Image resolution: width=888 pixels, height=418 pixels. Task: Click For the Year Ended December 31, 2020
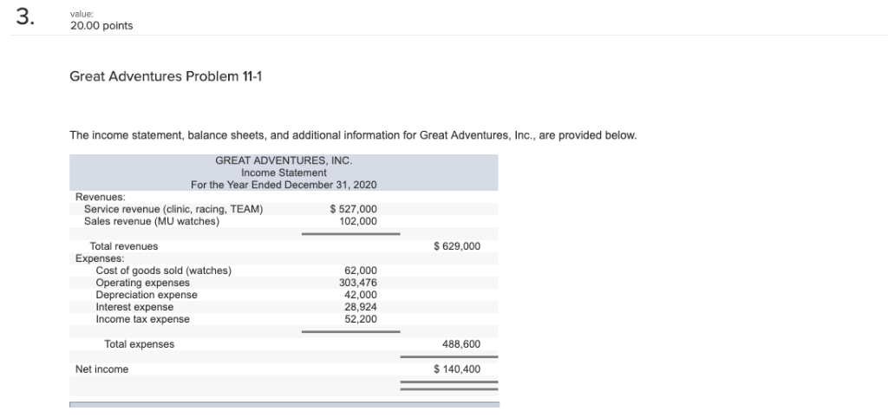coord(284,186)
